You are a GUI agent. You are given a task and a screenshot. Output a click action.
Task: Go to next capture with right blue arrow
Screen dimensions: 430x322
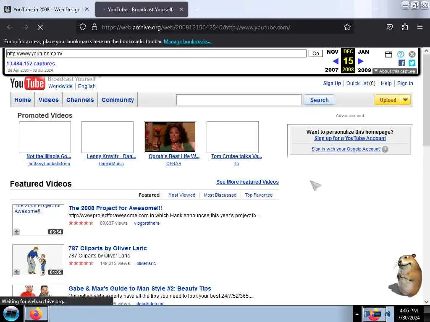pyautogui.click(x=361, y=61)
